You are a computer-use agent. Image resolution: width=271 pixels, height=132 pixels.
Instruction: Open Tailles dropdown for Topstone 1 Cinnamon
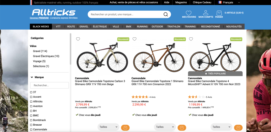[x=165, y=127]
